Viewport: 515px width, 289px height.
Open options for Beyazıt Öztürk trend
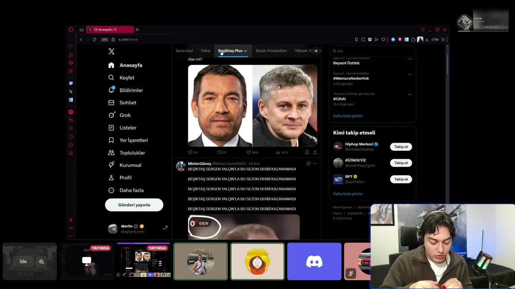[x=410, y=59]
